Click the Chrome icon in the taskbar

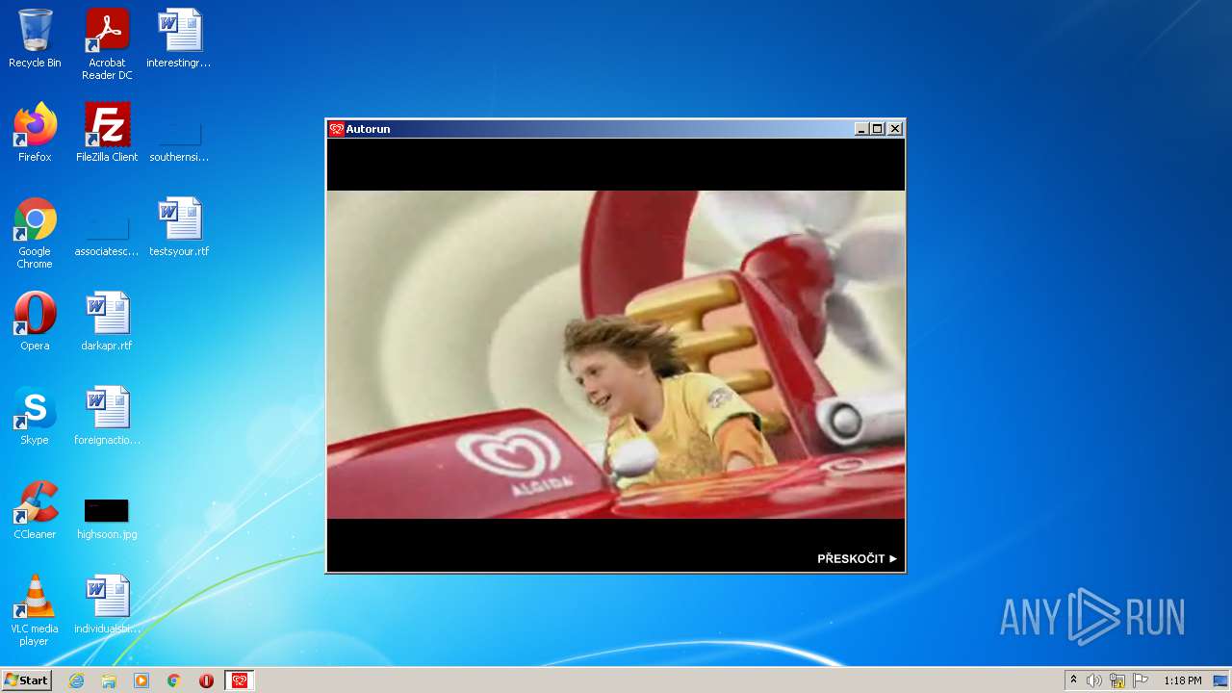click(174, 680)
